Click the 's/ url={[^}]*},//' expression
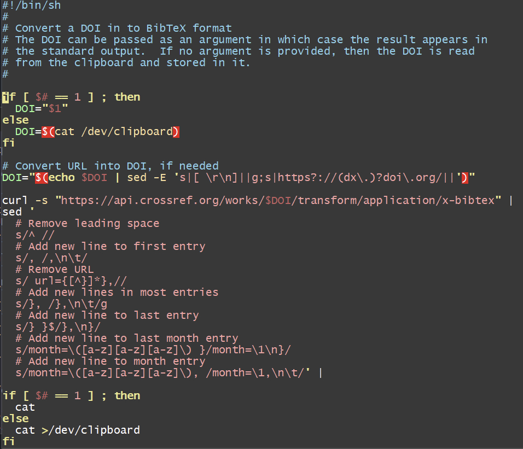Viewport: 523px width, 449px height. (x=71, y=281)
